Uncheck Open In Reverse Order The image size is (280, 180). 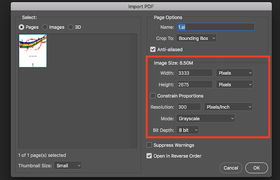149,156
